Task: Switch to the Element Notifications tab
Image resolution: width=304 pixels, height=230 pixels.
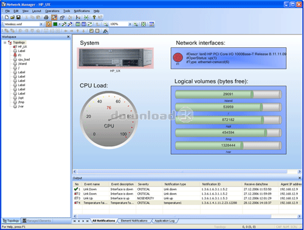Action: pyautogui.click(x=134, y=221)
